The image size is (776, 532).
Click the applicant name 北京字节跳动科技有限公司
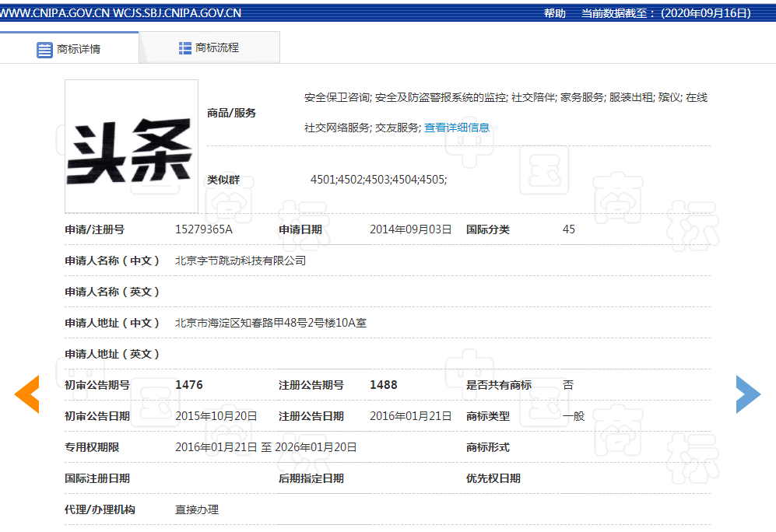pos(241,261)
